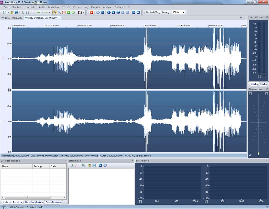Click the red Record button in the toolbar
The width and height of the screenshot is (269, 209).
coord(91,13)
